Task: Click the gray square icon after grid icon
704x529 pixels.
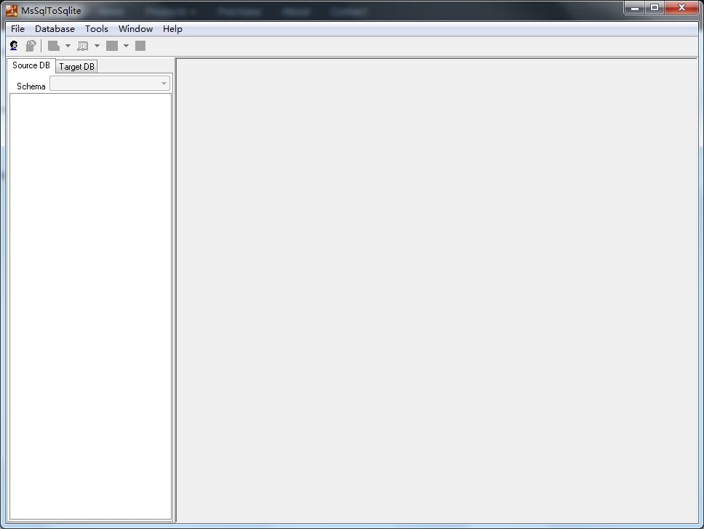Action: tap(112, 46)
